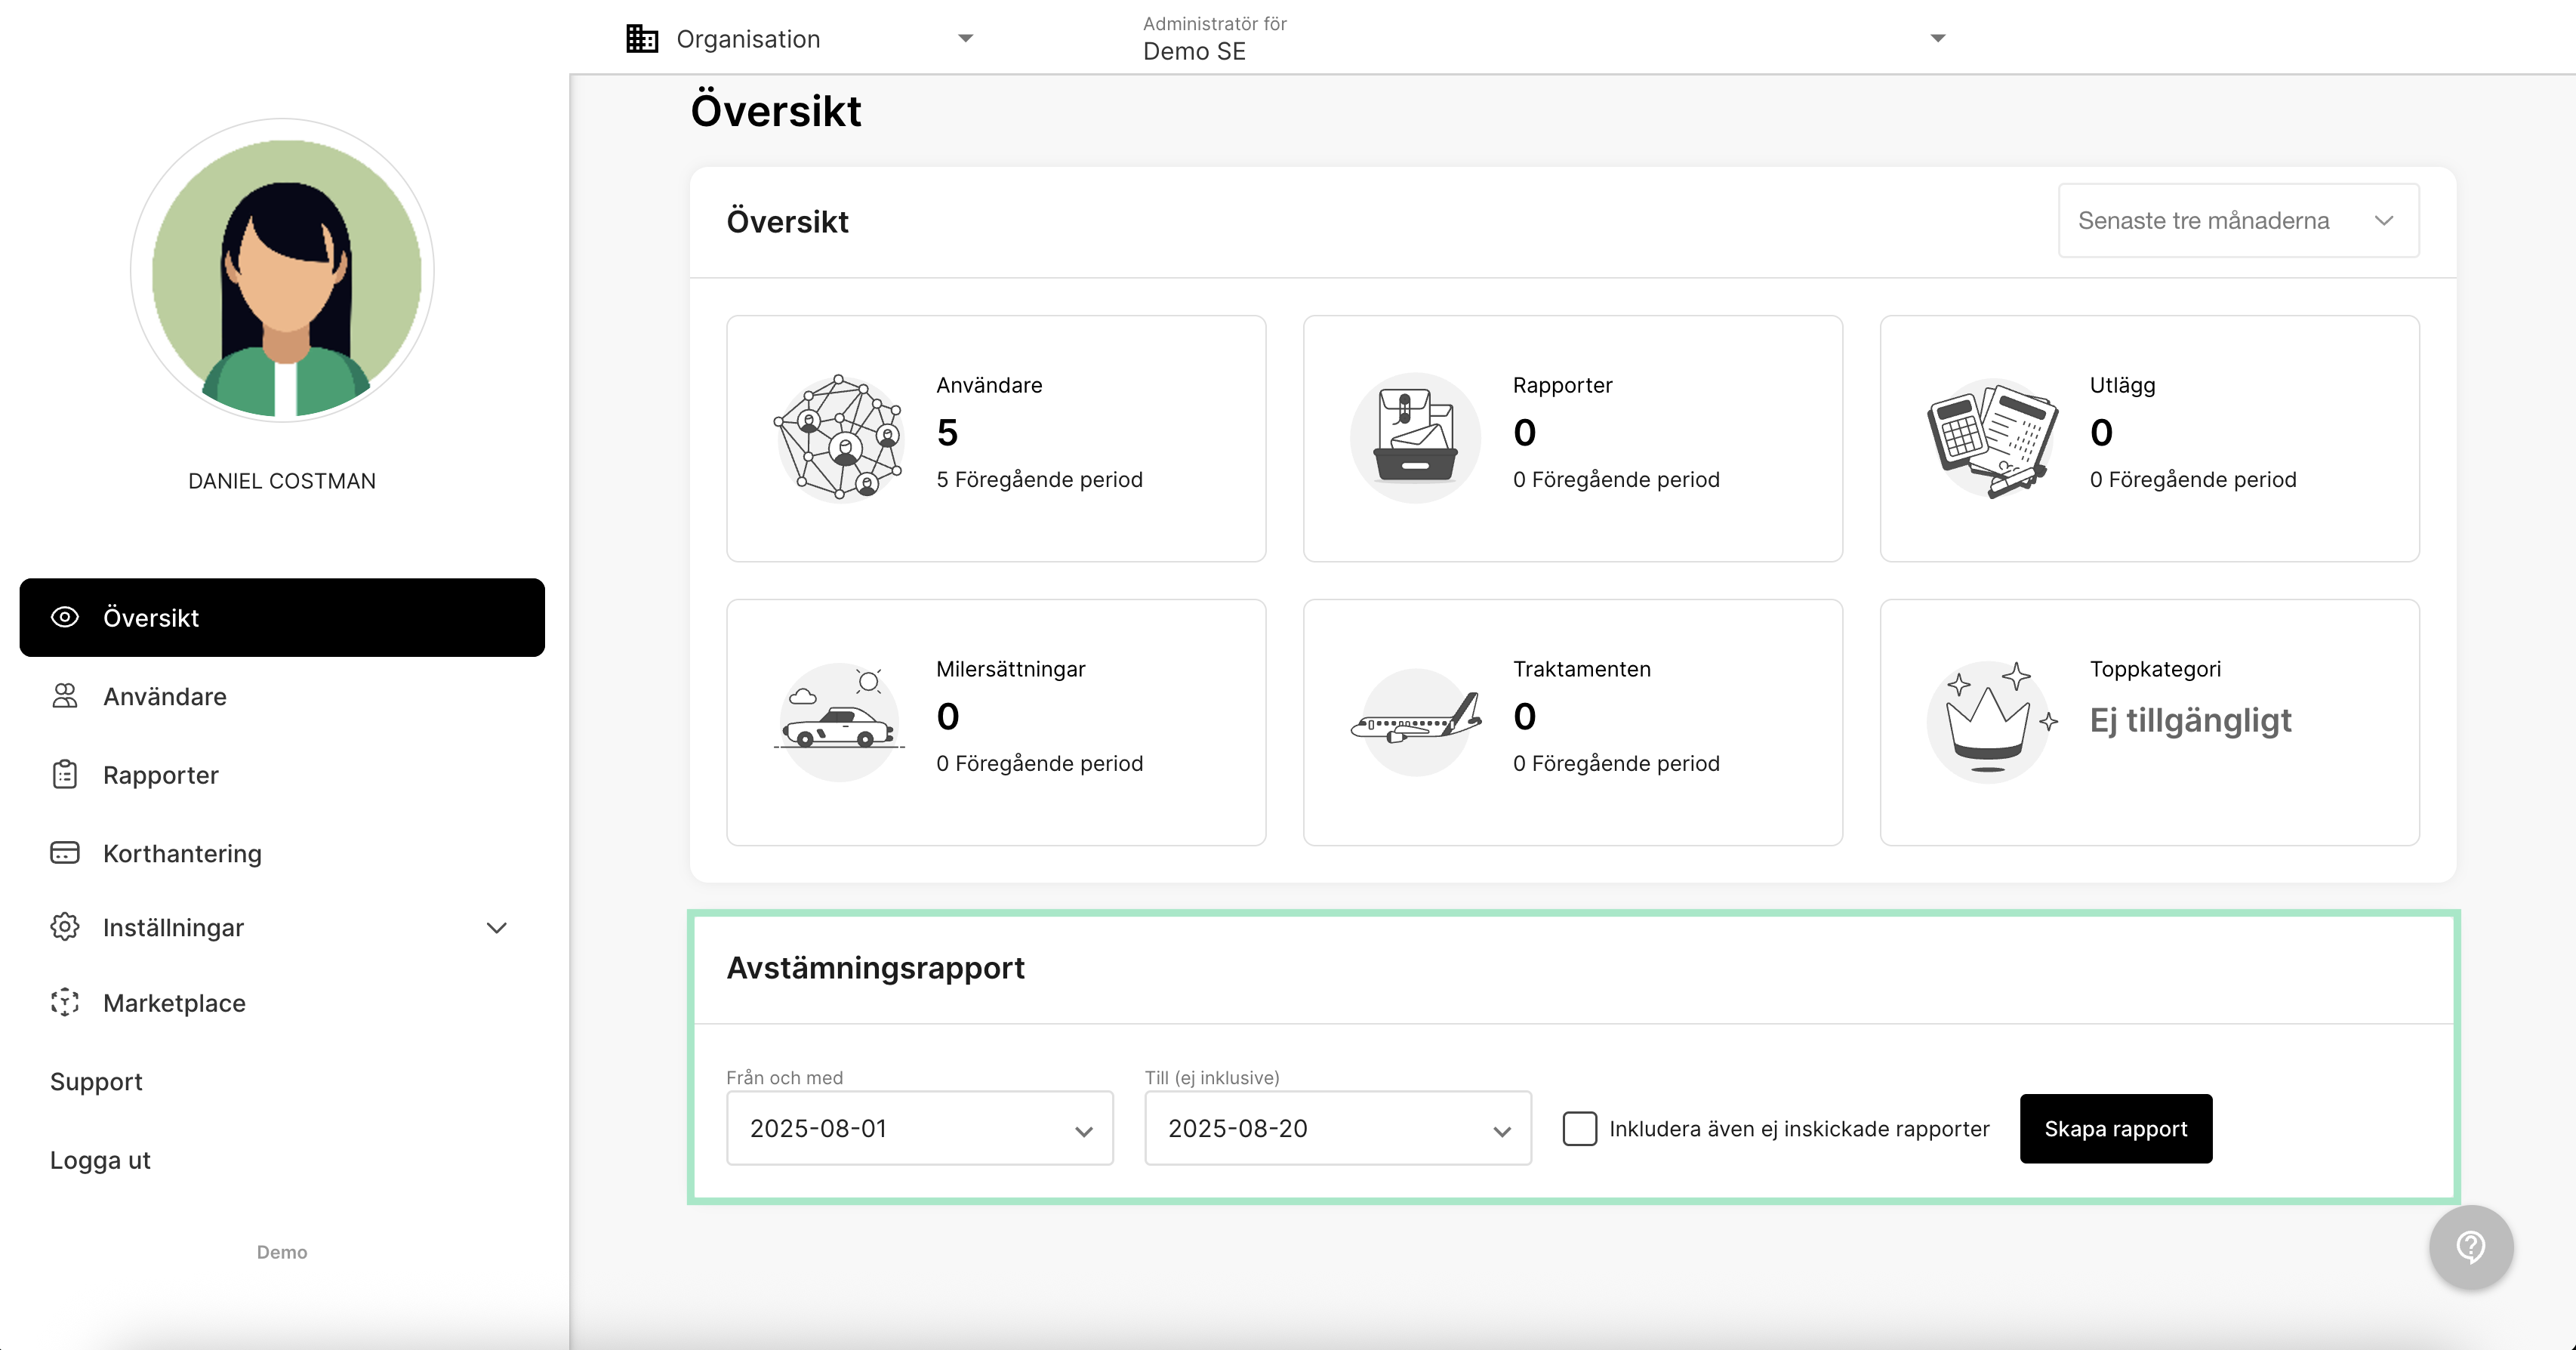Click the Milersättningar label
The width and height of the screenshot is (2576, 1350).
pos(1011,669)
